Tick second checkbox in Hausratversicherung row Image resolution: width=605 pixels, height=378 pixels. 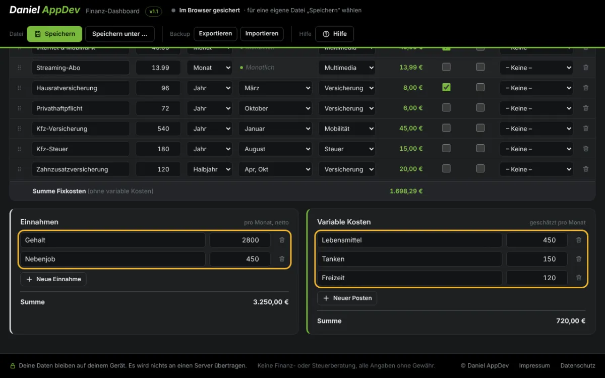coord(480,87)
